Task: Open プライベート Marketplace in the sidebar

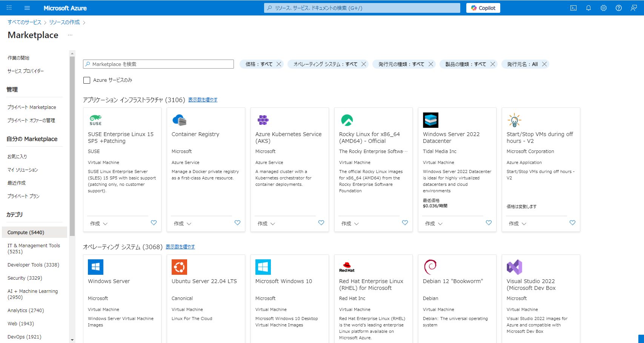Action: click(32, 107)
